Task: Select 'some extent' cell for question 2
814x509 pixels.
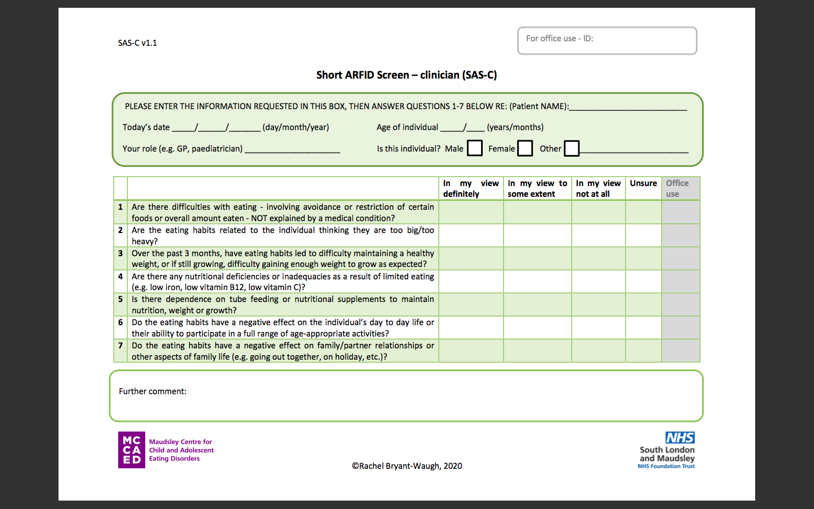Action: pyautogui.click(x=537, y=235)
